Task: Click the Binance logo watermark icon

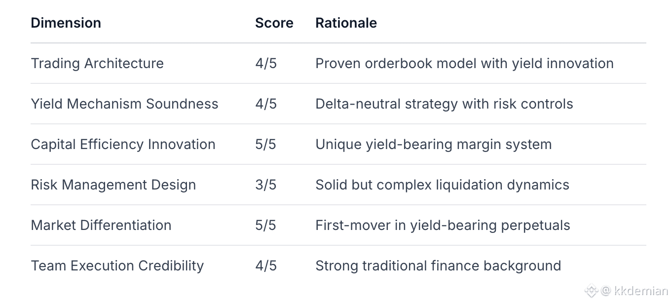Action: pyautogui.click(x=591, y=291)
